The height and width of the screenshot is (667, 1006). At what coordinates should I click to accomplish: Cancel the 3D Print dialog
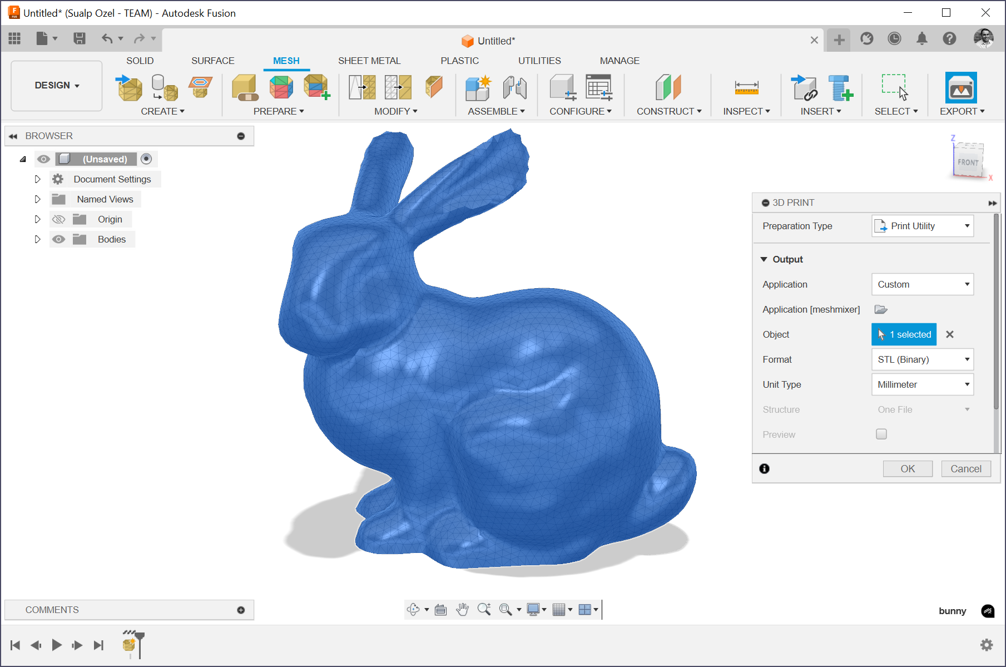pos(966,469)
